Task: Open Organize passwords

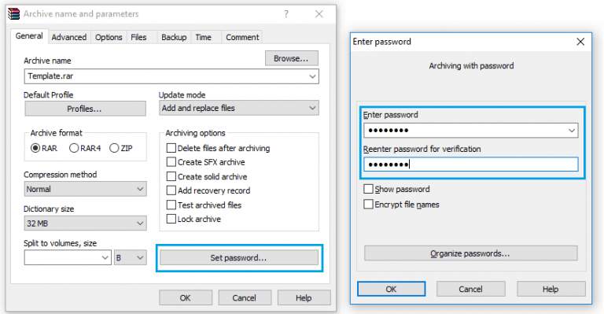Action: pyautogui.click(x=471, y=253)
